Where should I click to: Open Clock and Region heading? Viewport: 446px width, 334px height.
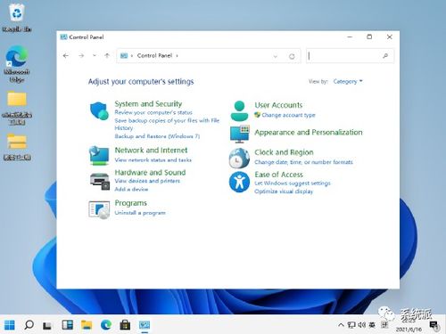coord(284,152)
